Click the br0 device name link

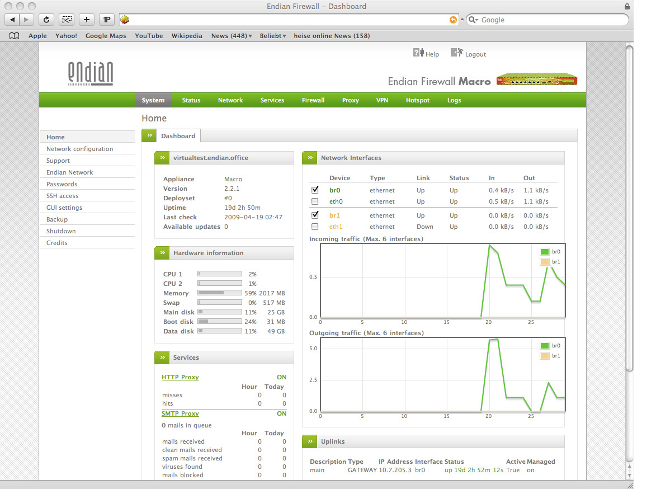click(x=334, y=190)
